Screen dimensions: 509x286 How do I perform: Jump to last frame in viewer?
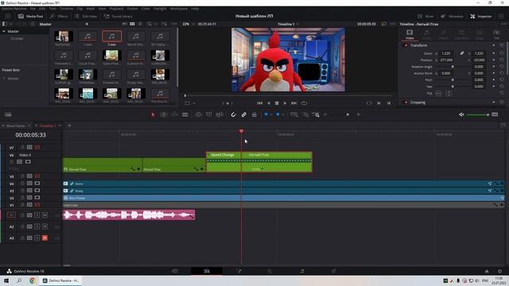point(293,103)
